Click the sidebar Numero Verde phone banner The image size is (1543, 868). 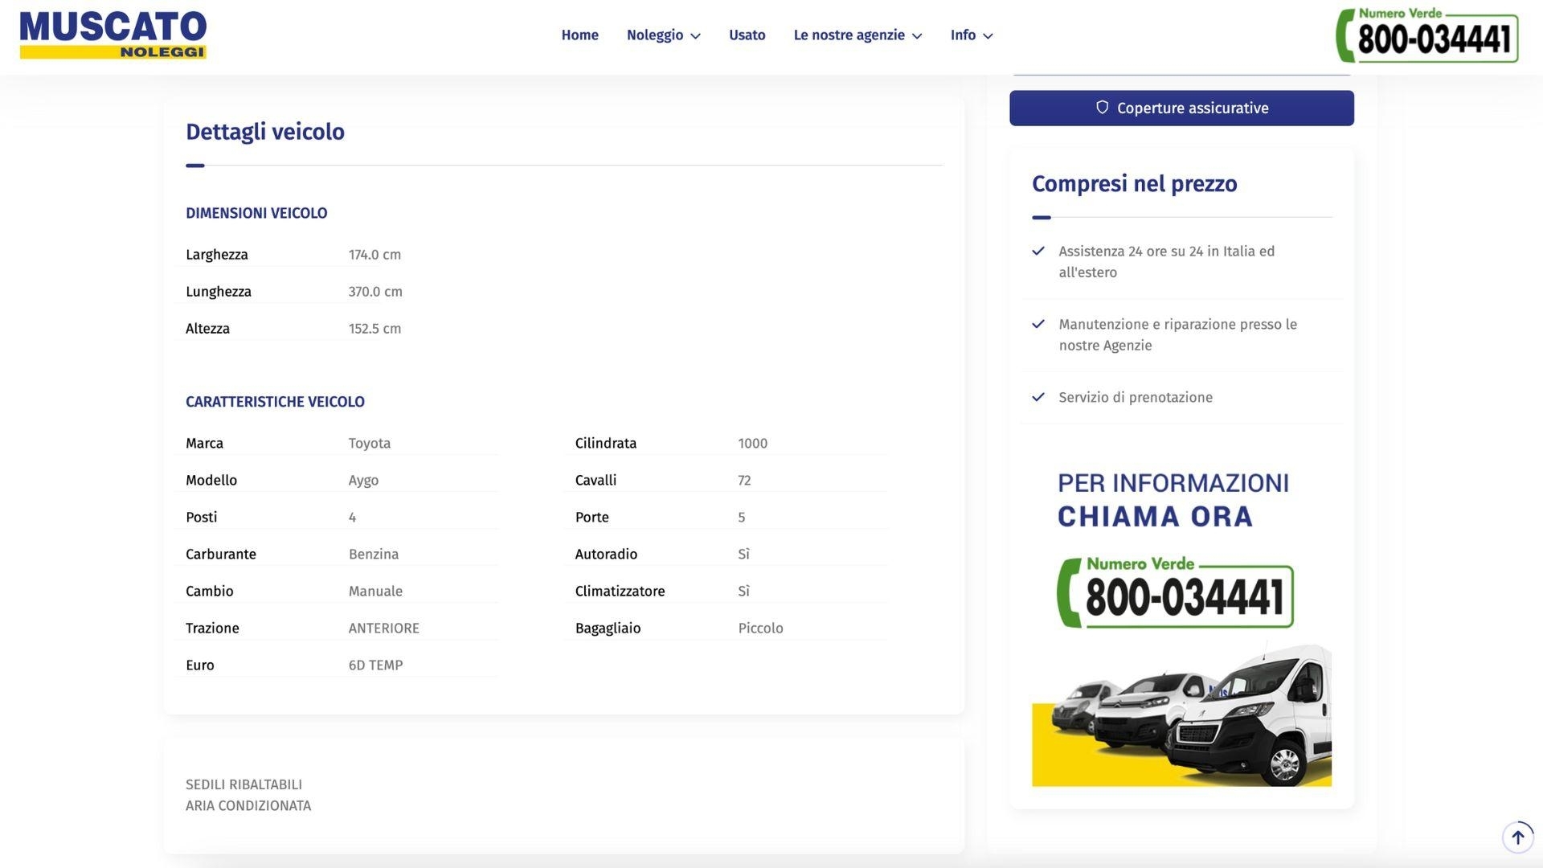coord(1175,592)
